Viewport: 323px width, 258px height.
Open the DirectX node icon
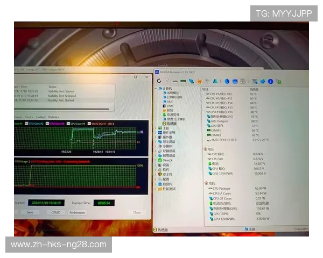160,160
